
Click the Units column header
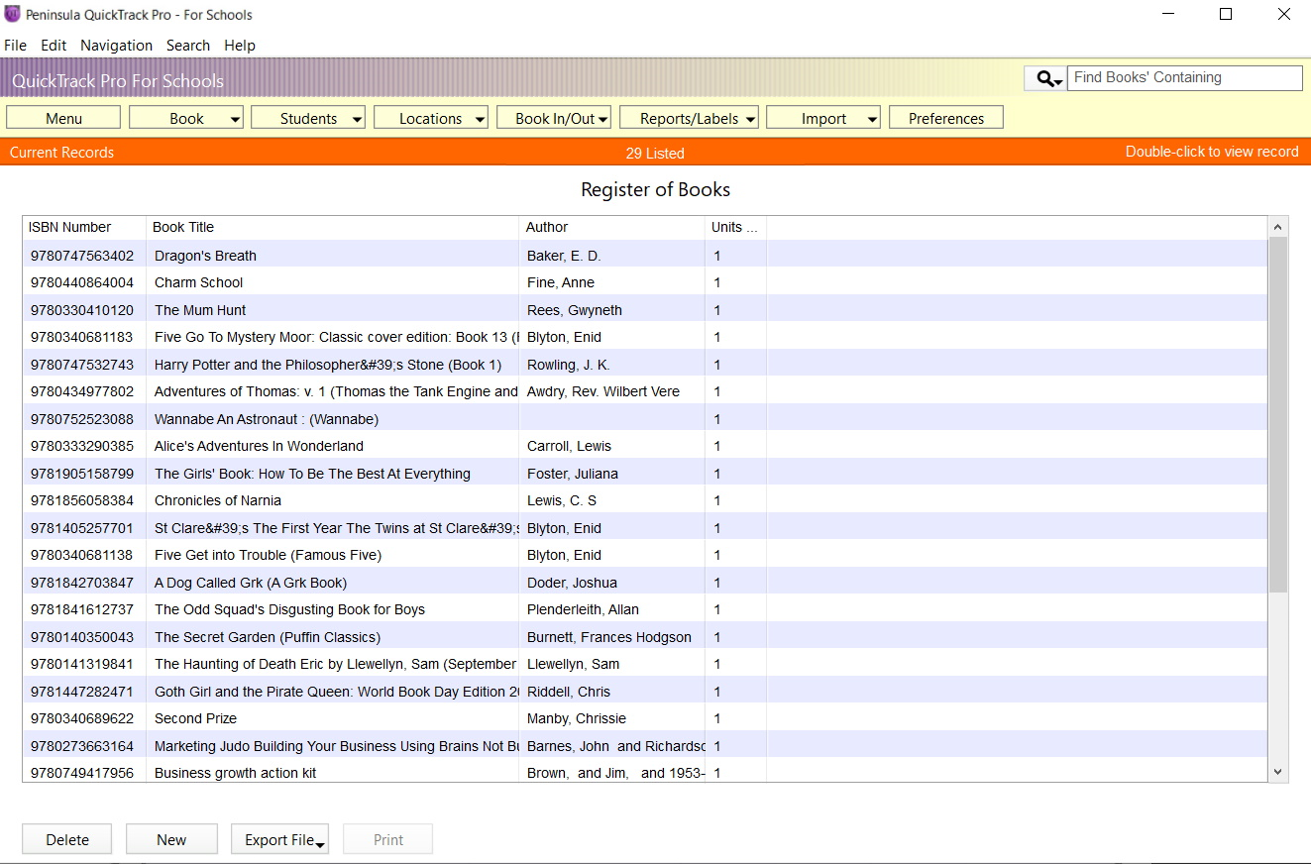[735, 227]
